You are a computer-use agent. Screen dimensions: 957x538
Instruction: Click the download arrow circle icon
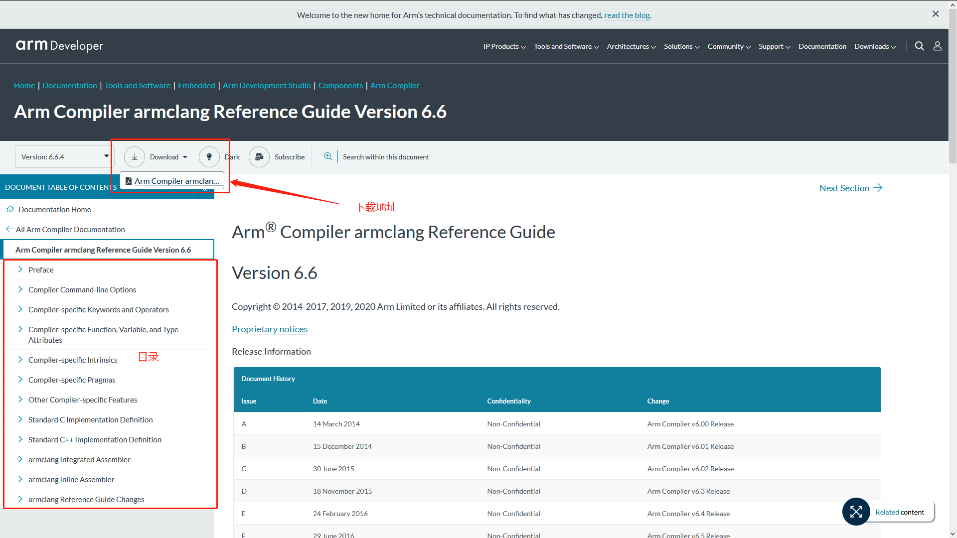tap(135, 157)
